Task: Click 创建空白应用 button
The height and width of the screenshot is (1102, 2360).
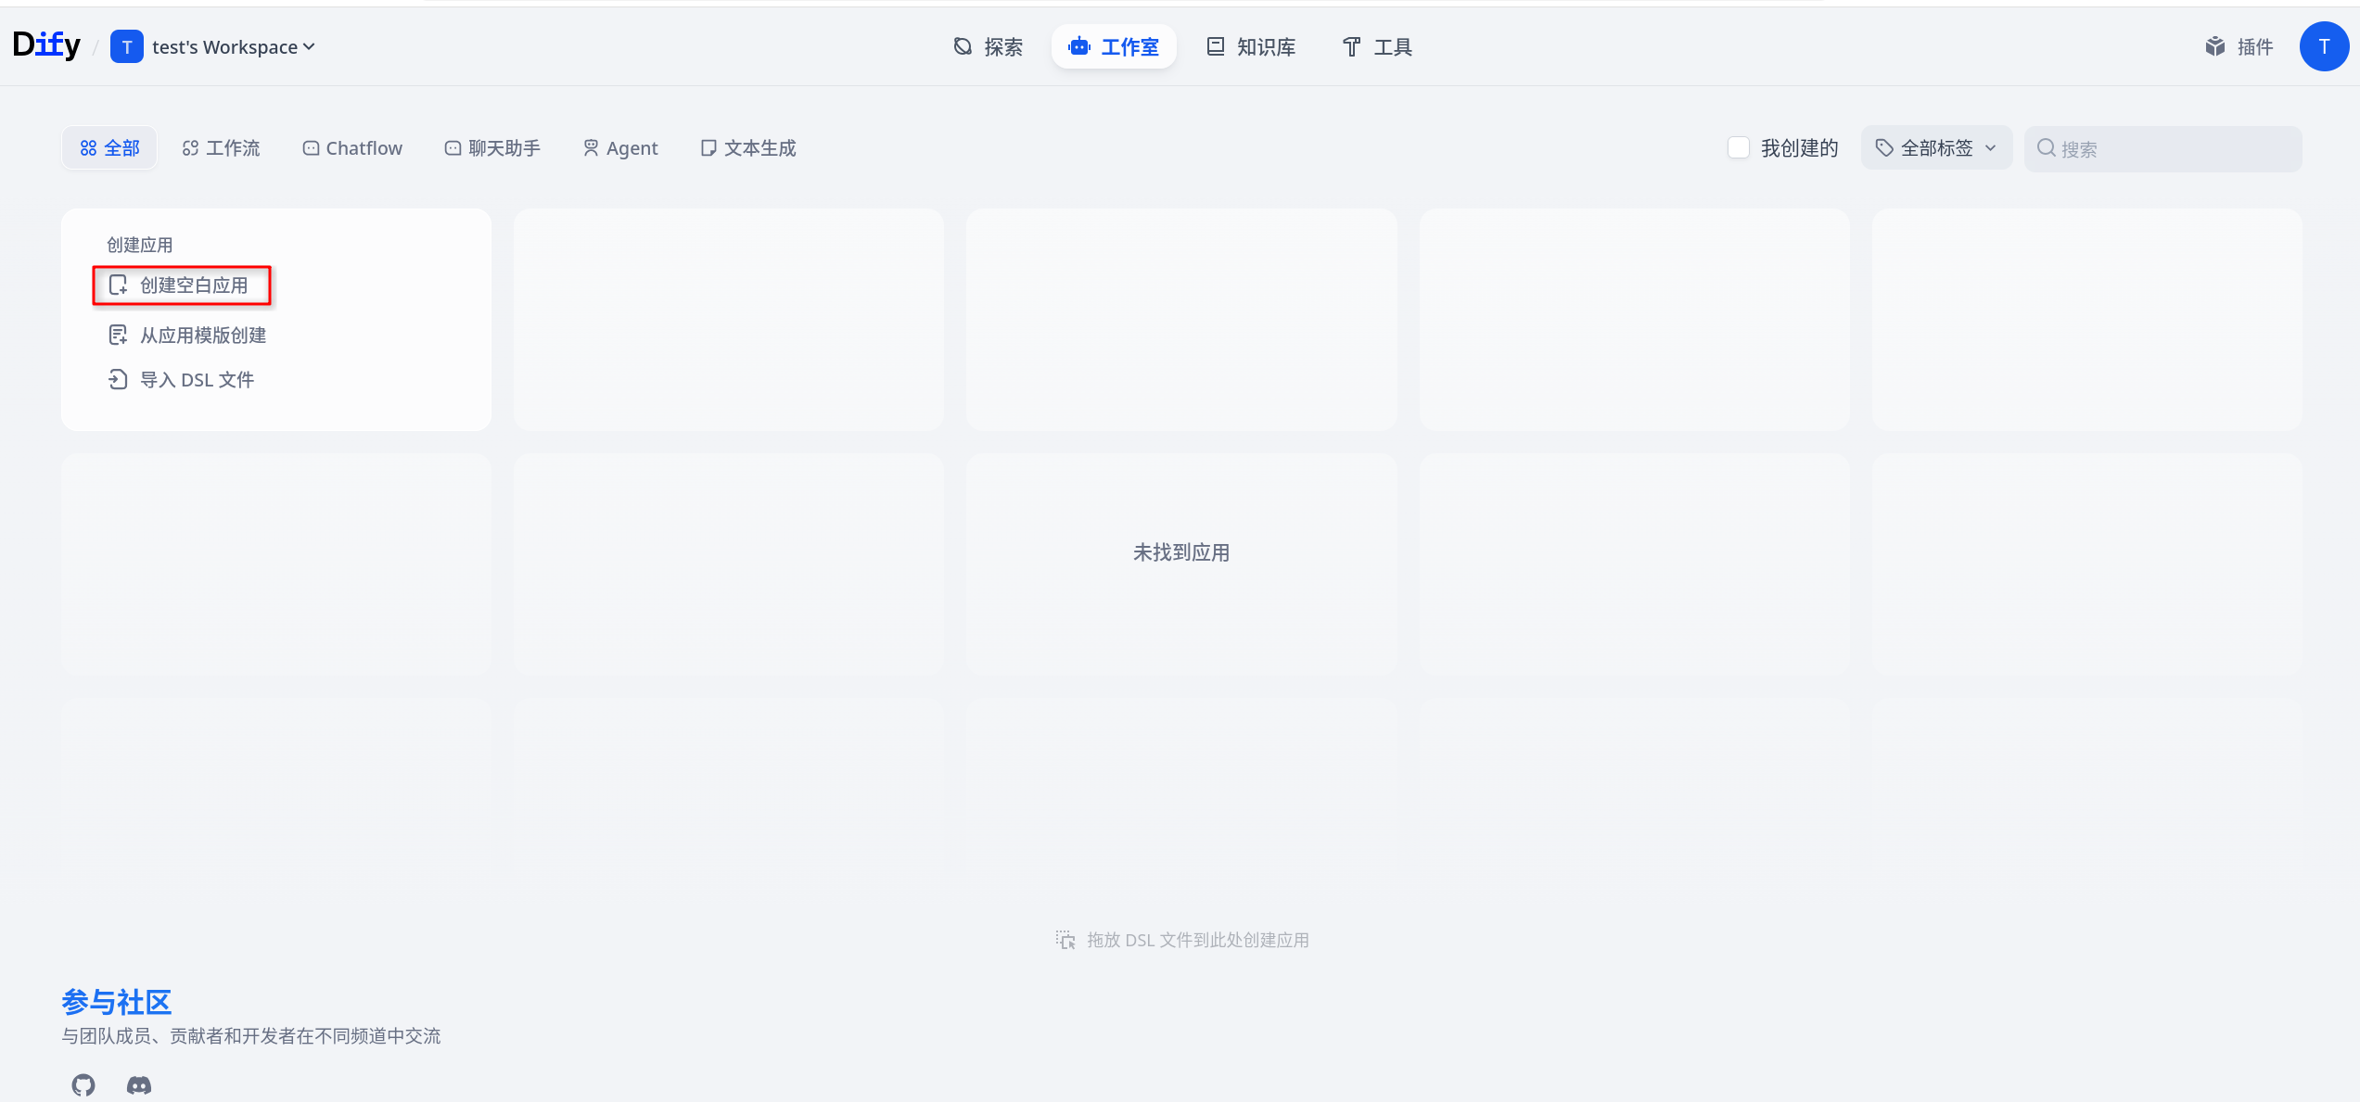Action: [182, 285]
